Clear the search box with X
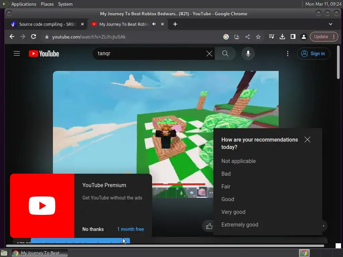Image resolution: width=343 pixels, height=257 pixels. tap(209, 54)
